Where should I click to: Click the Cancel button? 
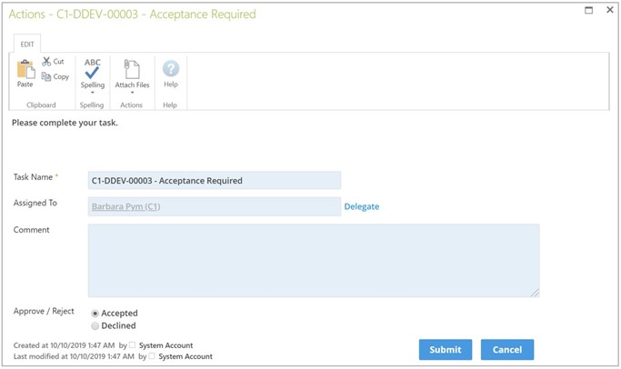tap(507, 350)
